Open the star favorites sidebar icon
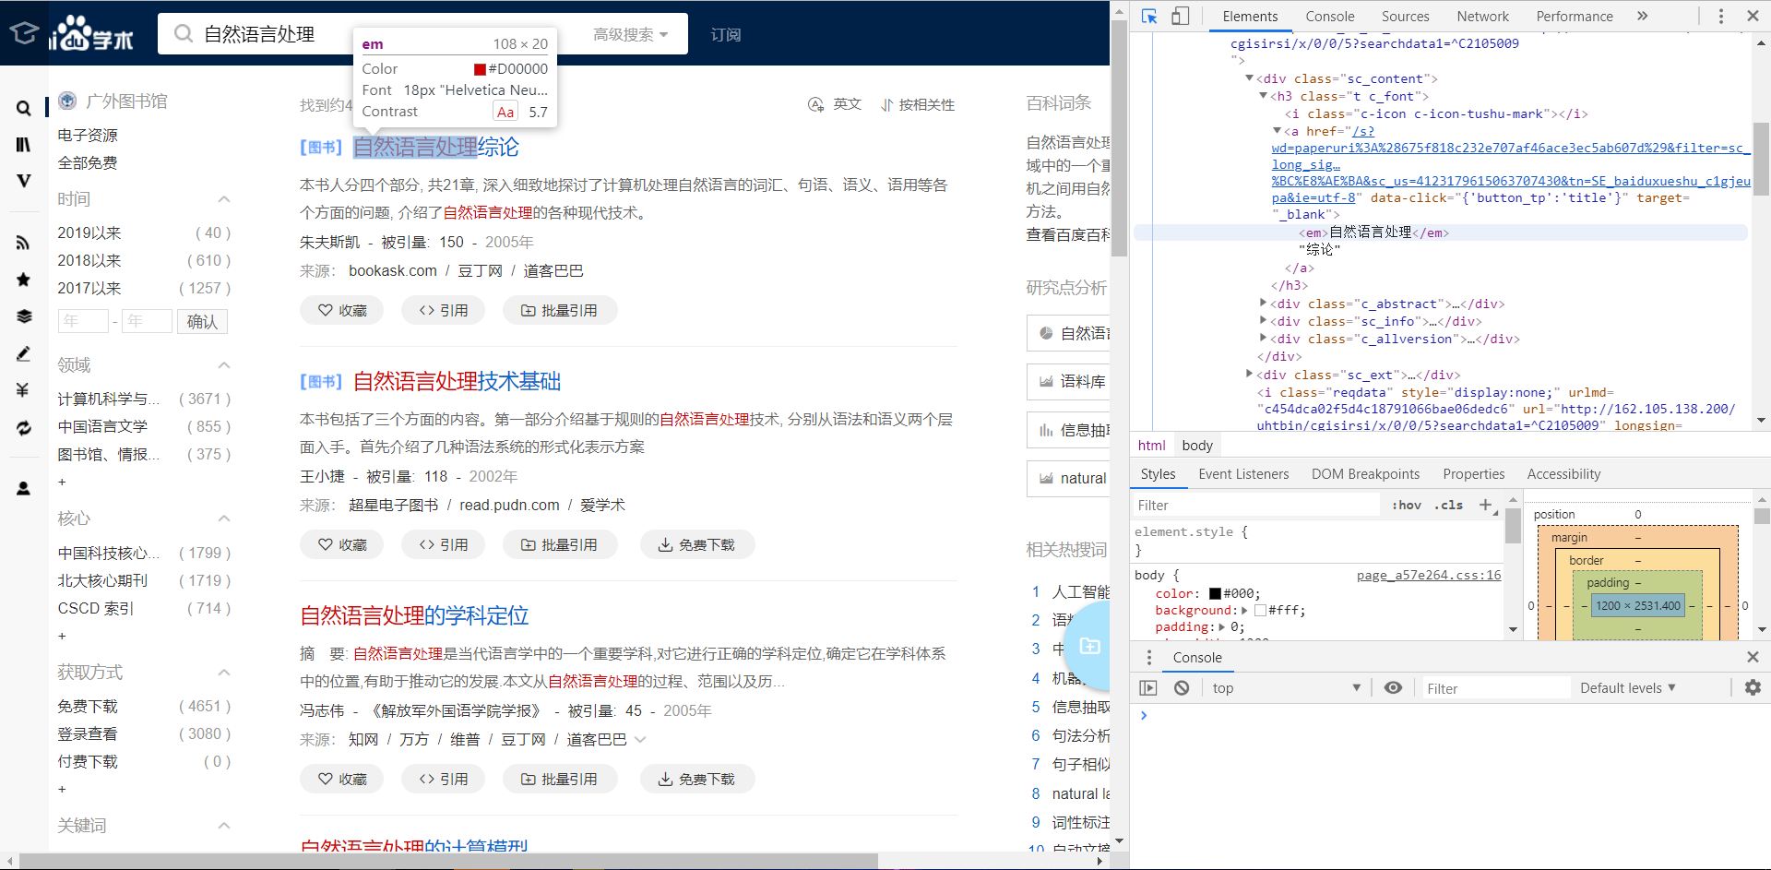The height and width of the screenshot is (870, 1771). pyautogui.click(x=24, y=280)
